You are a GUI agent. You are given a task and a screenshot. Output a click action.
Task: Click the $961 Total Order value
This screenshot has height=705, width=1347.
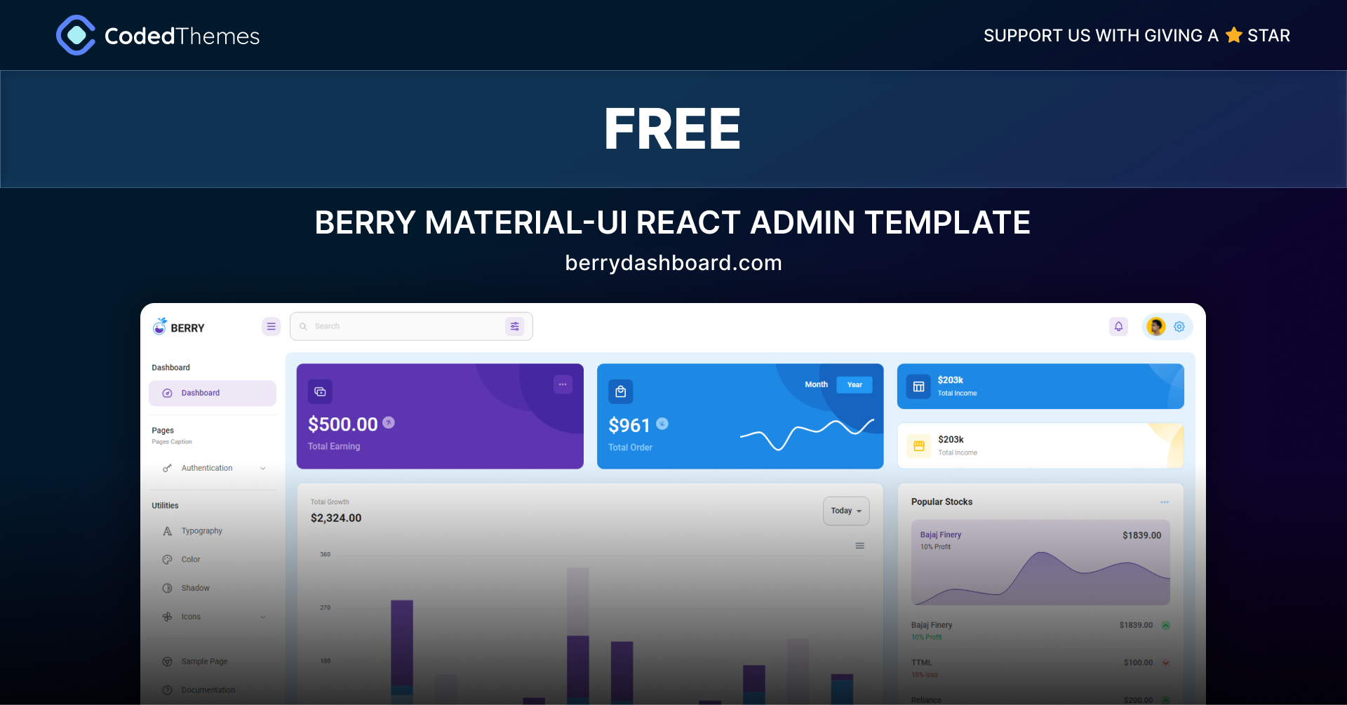point(629,425)
